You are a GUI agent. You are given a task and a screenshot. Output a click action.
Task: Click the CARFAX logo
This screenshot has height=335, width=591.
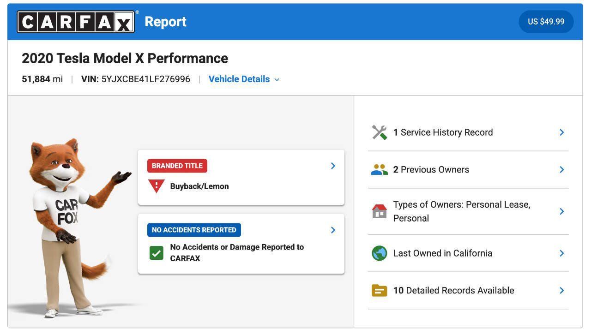click(x=76, y=22)
